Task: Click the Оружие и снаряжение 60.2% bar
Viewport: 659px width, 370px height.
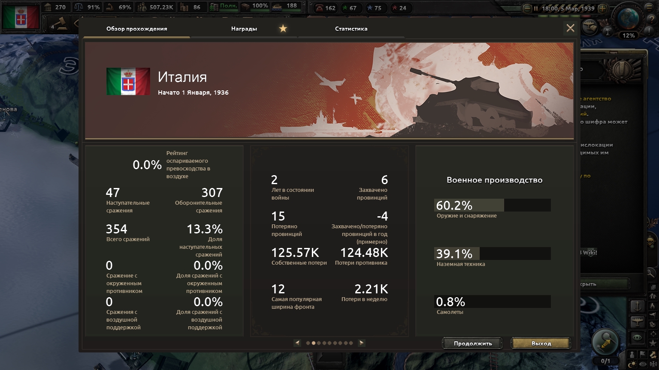Action: point(493,205)
